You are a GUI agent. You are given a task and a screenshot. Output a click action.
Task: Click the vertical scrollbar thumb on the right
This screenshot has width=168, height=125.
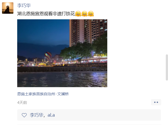pos(167,67)
